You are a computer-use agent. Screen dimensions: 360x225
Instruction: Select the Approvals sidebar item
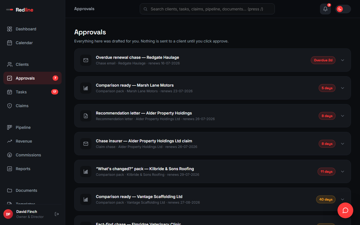[32, 78]
